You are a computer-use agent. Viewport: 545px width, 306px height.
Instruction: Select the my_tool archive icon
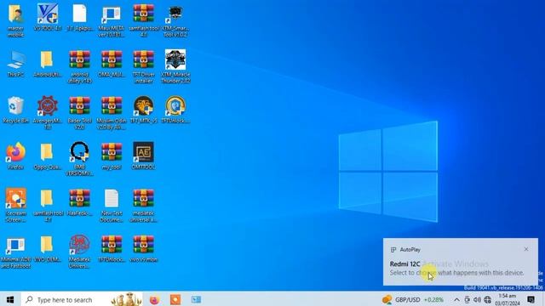coord(112,152)
